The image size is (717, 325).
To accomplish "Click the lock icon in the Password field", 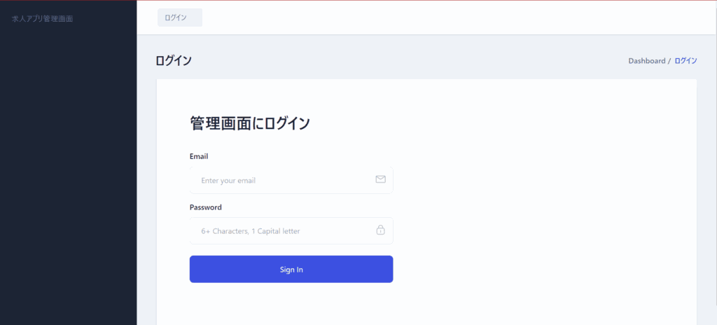I will (380, 230).
